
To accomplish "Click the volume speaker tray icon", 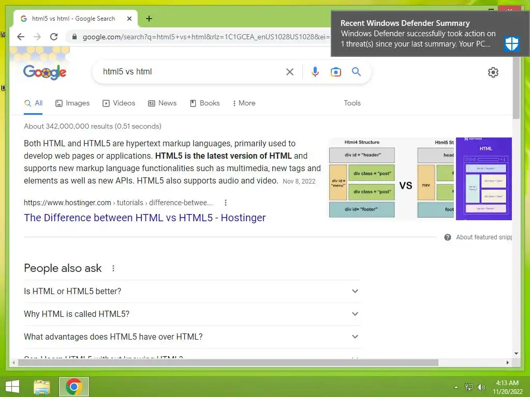I will 481,387.
